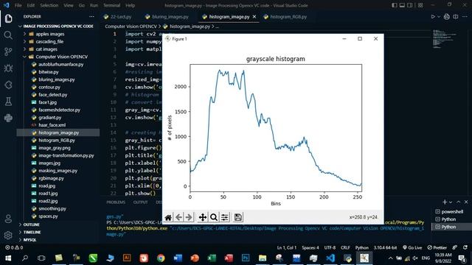Screen dimensions: 472x265
Task: Open contour.py in explorer
Action: pos(49,87)
